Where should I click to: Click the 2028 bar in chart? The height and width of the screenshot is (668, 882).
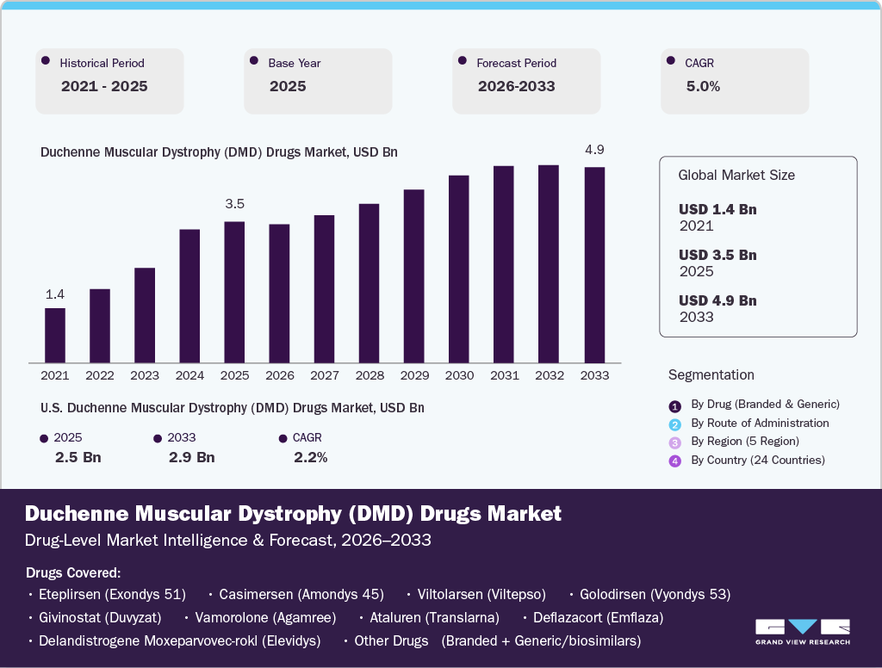(369, 283)
